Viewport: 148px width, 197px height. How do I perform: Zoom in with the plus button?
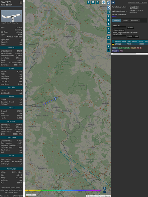point(105,188)
